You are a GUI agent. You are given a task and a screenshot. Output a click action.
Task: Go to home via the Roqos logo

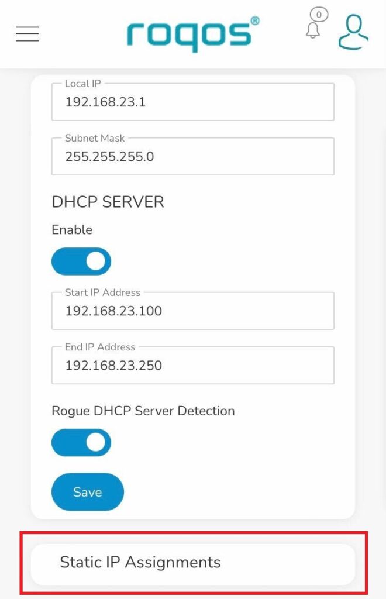[x=193, y=34]
